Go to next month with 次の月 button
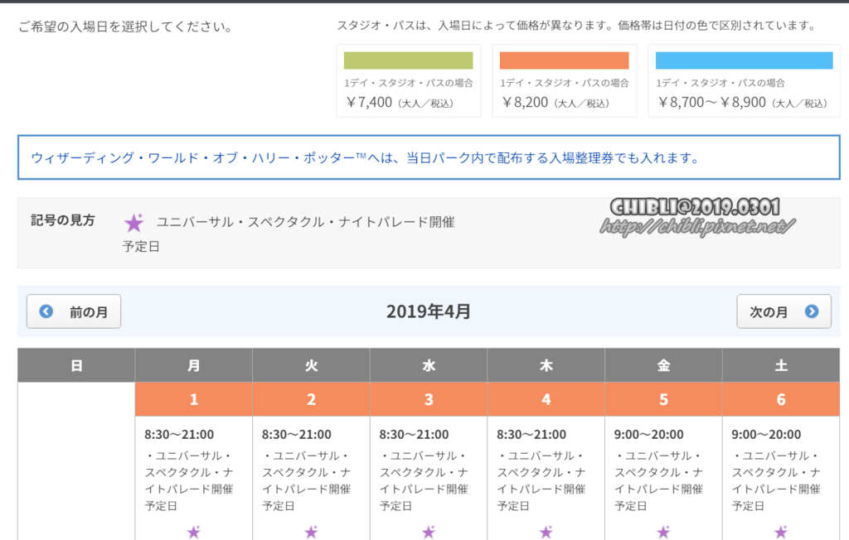The height and width of the screenshot is (540, 849). 784,311
